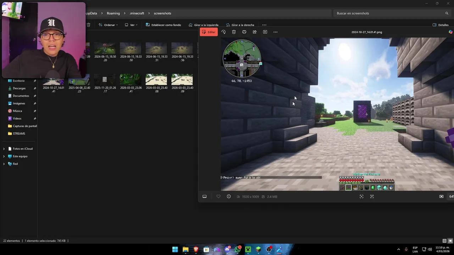454x255 pixels.
Task: Select thumbnail 2025-04-08_22.40.23
Action: tap(79, 84)
